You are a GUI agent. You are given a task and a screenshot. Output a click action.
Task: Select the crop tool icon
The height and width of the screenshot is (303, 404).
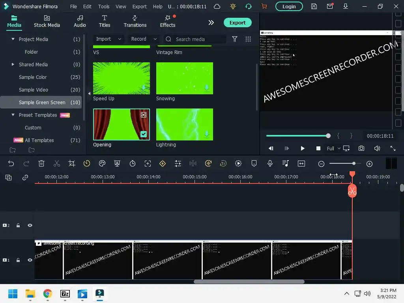[x=72, y=164]
